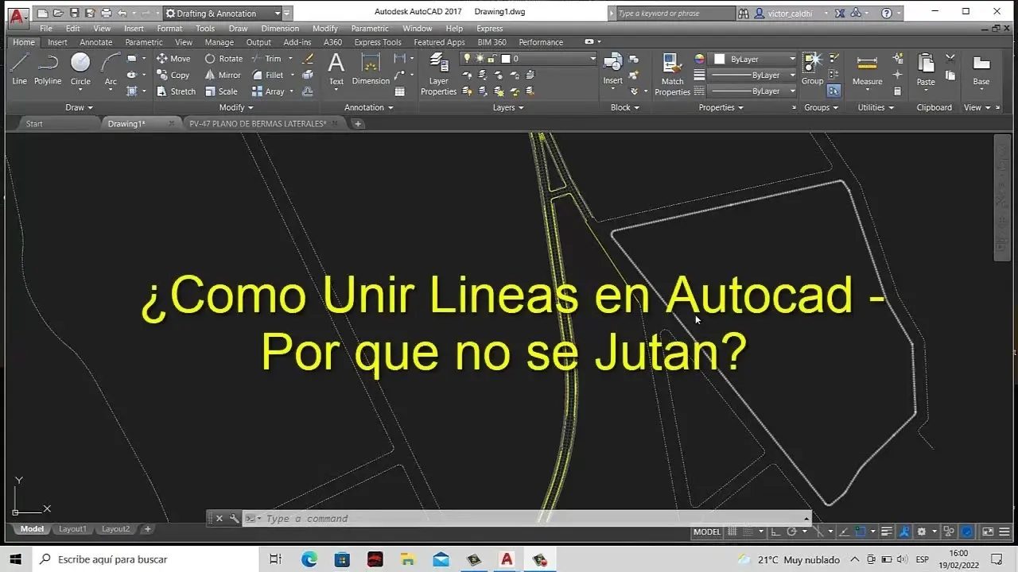
Task: Click the keyword search field
Action: click(x=676, y=13)
